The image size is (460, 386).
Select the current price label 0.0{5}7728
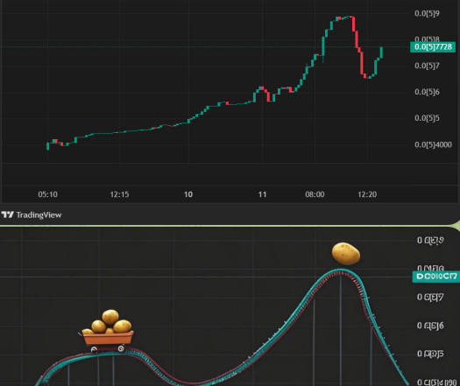tap(433, 47)
